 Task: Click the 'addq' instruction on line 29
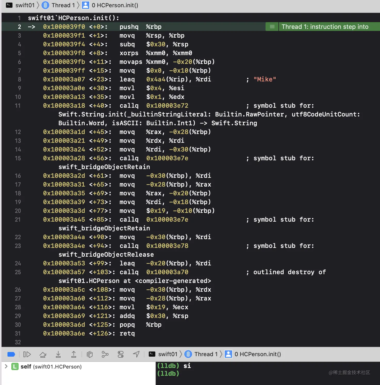pos(127,316)
